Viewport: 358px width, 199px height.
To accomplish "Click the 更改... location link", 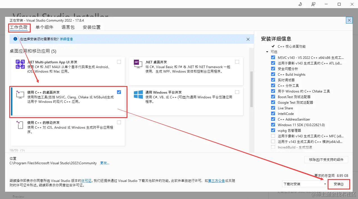I will click(x=105, y=163).
